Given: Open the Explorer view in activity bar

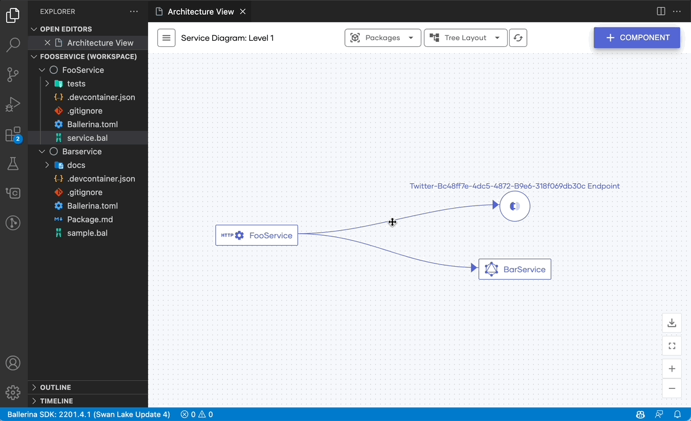Looking at the screenshot, I should click(13, 15).
